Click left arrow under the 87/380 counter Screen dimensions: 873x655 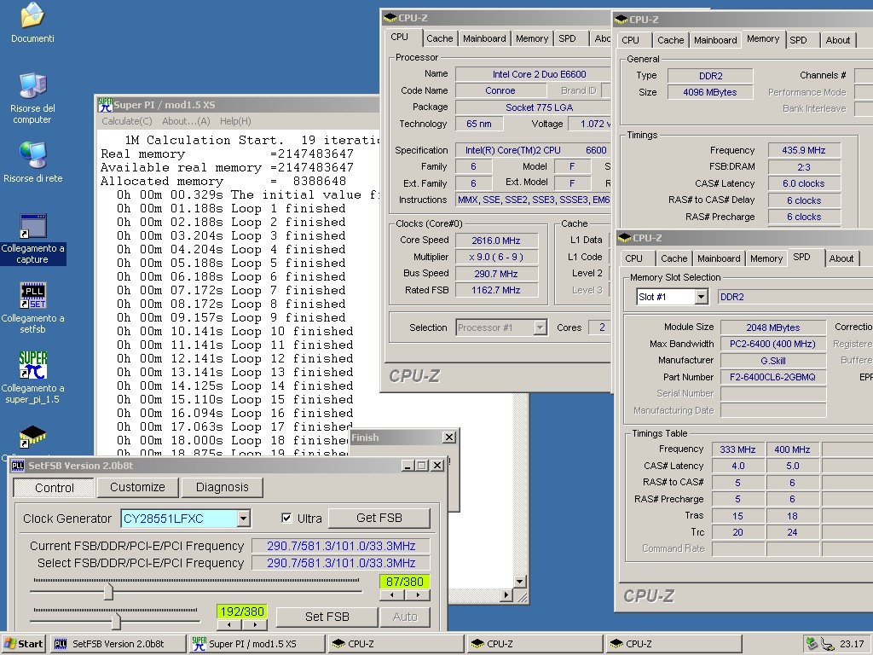click(392, 594)
